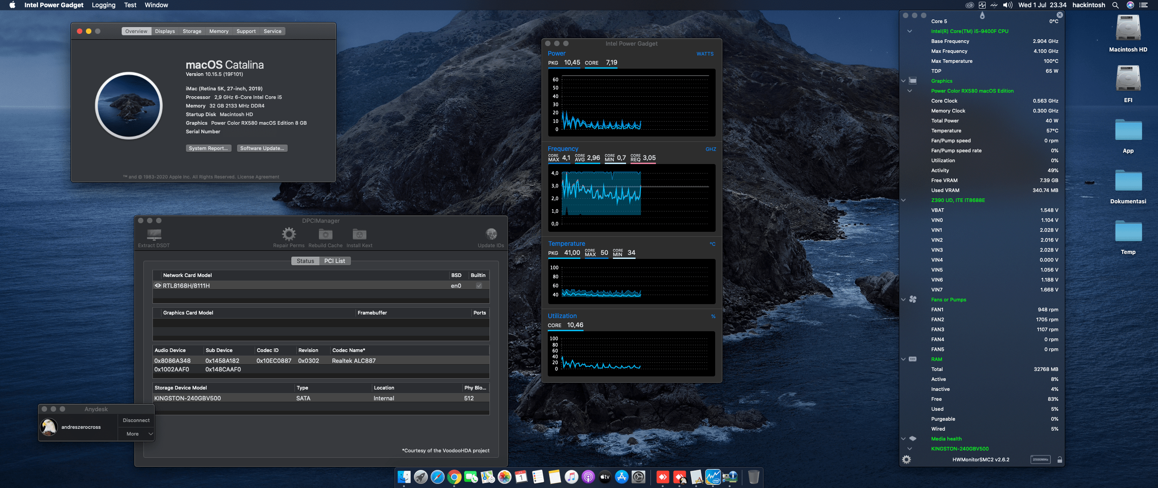Click the eye toggle next to RTL8168H/8111H
The image size is (1158, 488).
[158, 285]
